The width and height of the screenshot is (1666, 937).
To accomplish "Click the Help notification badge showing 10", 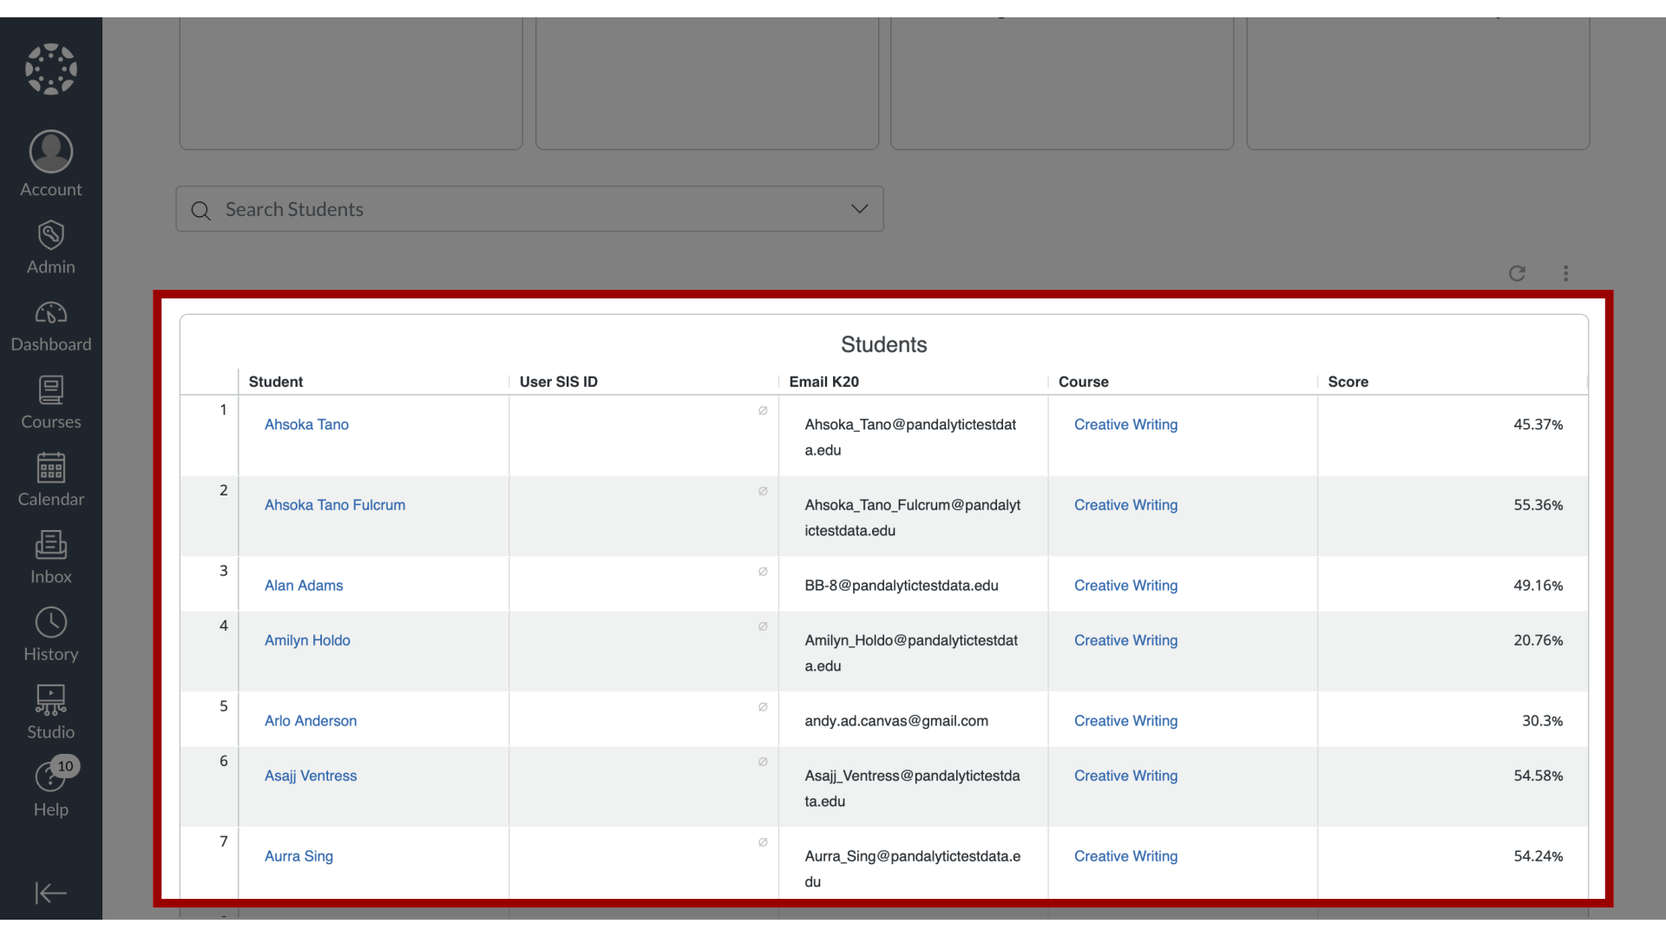I will [65, 766].
